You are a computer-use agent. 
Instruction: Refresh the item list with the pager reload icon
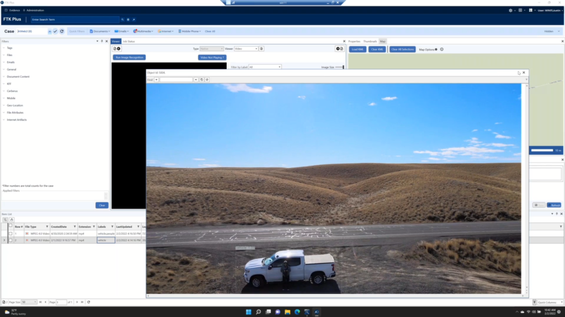tap(89, 302)
